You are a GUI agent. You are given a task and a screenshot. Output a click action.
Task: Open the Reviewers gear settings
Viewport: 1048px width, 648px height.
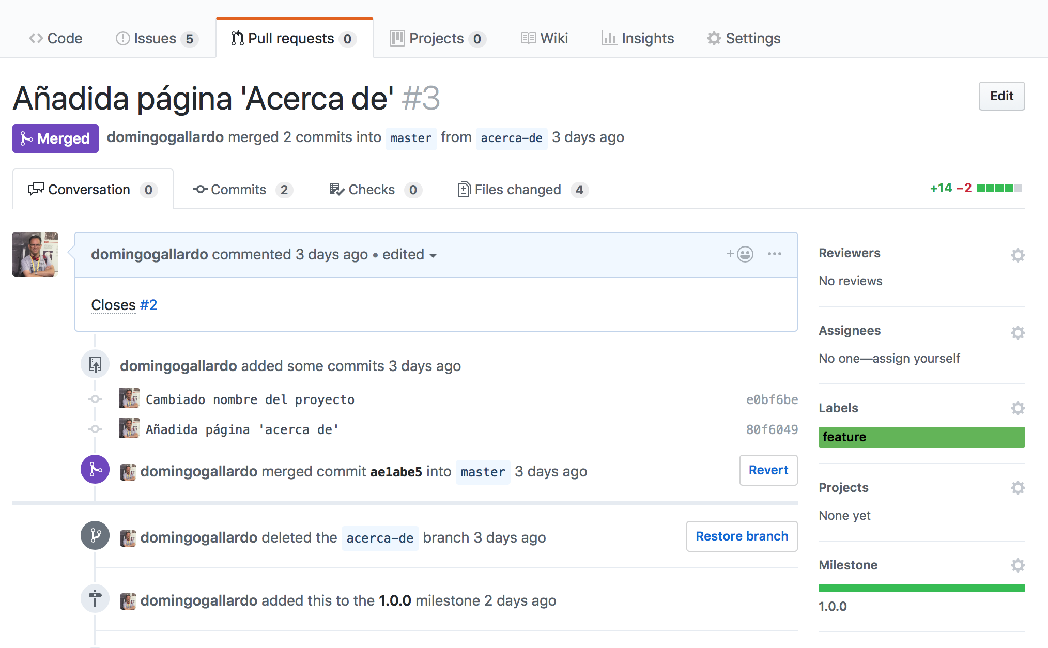click(1018, 255)
